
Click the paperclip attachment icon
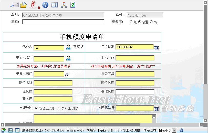tap(33, 5)
